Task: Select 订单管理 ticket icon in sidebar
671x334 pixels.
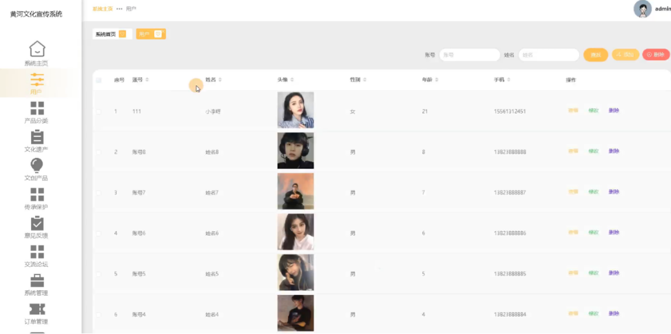Action: pyautogui.click(x=37, y=309)
